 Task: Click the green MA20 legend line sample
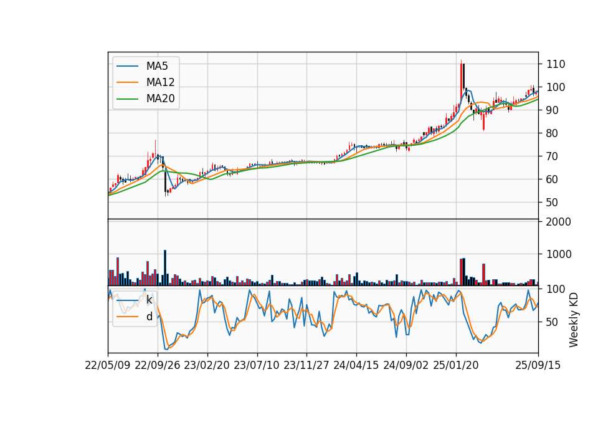(x=127, y=98)
